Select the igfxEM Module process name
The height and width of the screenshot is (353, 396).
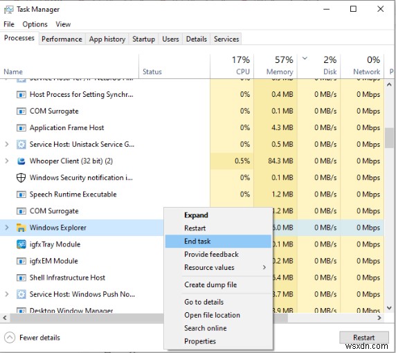[x=54, y=261]
